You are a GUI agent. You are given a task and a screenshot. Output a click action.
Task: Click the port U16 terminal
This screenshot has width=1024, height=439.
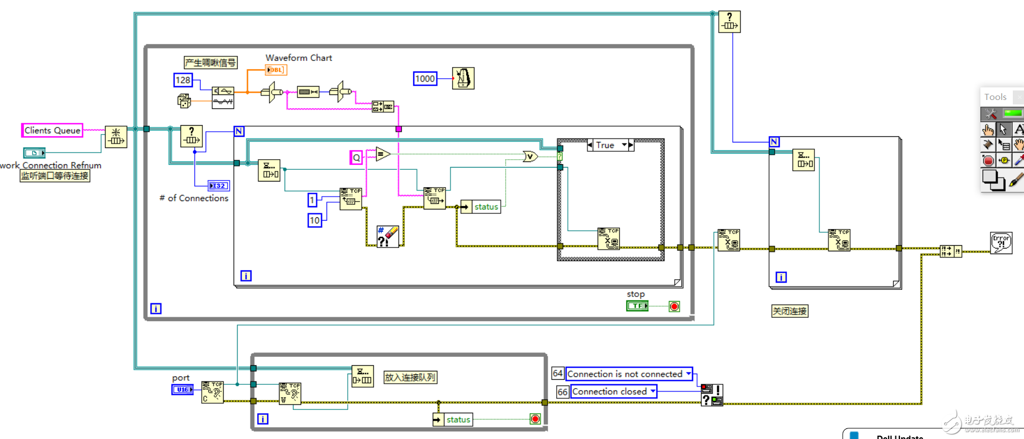(182, 390)
